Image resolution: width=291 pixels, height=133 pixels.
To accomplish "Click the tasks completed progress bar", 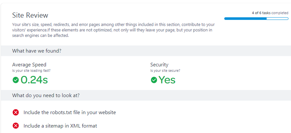I will pyautogui.click(x=256, y=18).
